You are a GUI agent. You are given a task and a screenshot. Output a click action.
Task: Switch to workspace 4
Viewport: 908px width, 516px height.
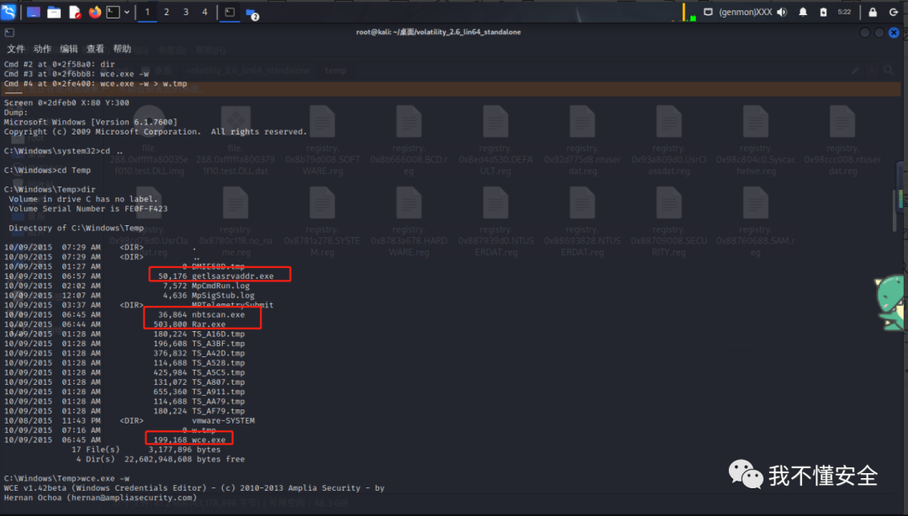point(204,12)
